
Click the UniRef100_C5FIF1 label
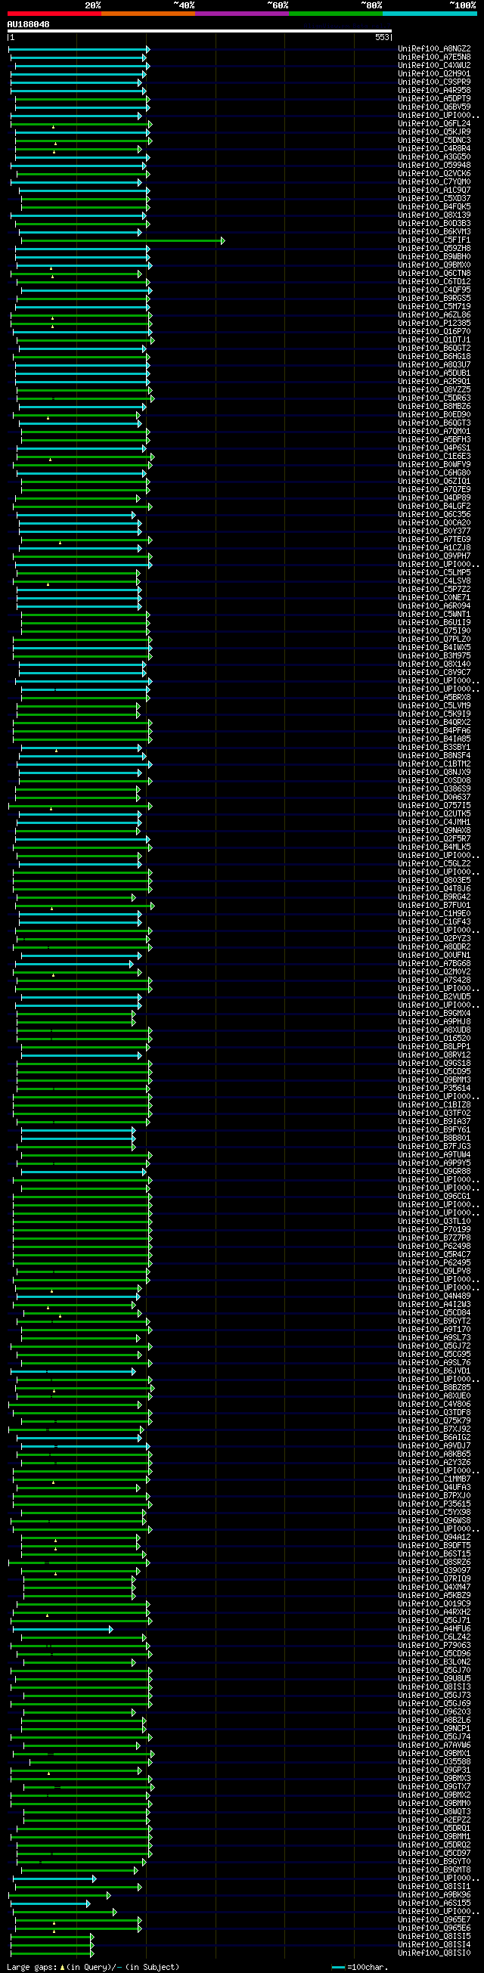pyautogui.click(x=434, y=240)
